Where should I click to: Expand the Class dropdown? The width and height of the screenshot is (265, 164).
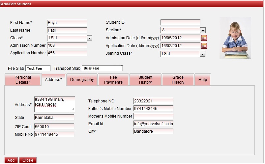(89, 38)
